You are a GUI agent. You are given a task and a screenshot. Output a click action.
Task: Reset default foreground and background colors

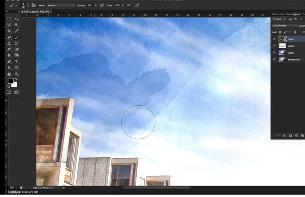8,86
